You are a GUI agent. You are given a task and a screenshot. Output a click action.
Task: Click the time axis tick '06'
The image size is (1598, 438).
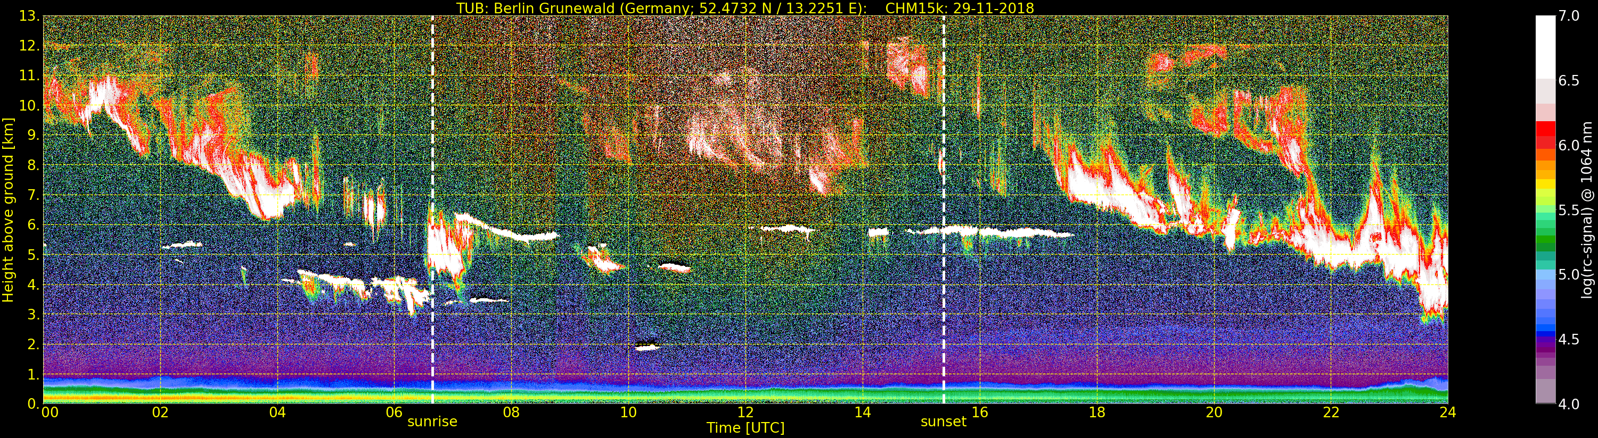[394, 412]
